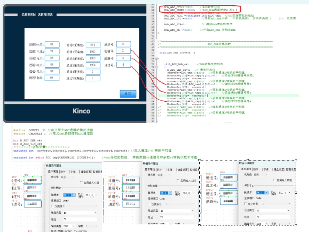Image resolution: width=309 pixels, height=232 pixels.
Task: Select the 通道号 field showing 4
Action: click(123, 65)
